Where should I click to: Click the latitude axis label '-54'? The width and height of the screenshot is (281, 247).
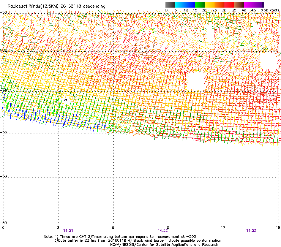(4, 90)
